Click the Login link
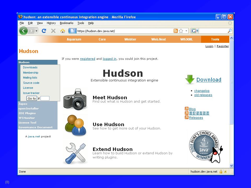This screenshot has height=188, width=251. tap(209, 46)
